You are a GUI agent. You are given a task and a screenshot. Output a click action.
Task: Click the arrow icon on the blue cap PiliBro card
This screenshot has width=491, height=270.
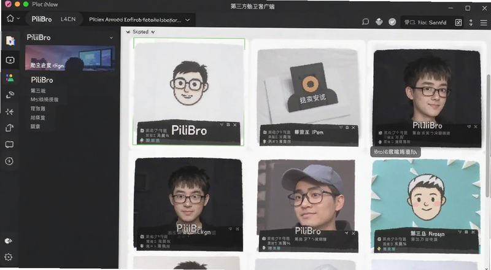click(x=347, y=233)
